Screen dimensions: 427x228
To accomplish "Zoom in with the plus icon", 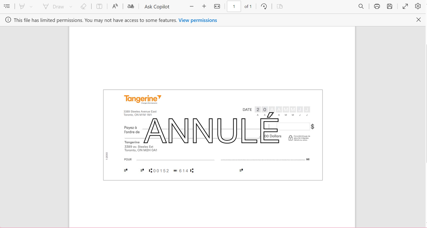I will (204, 6).
